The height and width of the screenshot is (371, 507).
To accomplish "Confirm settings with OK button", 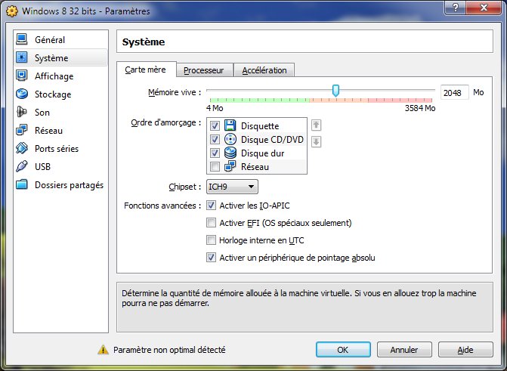I will tap(343, 350).
